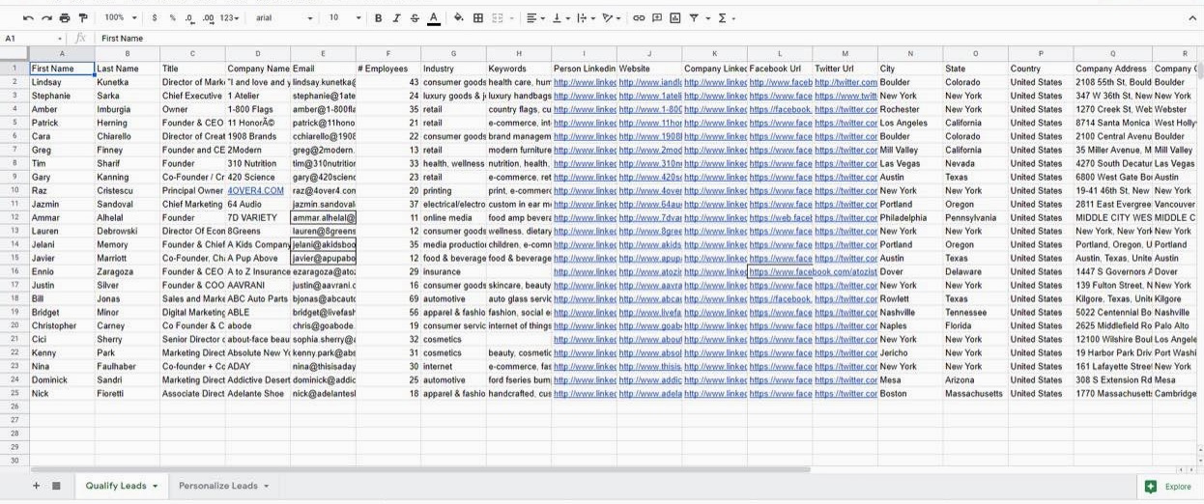
Task: Open the Twitter URL link in Patrick's row
Action: (x=846, y=124)
